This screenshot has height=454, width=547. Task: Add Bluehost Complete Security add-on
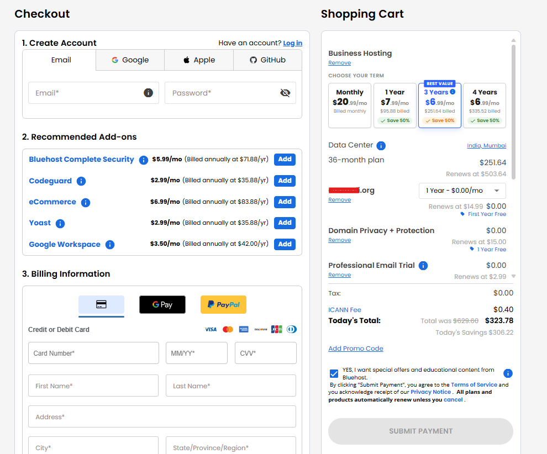(x=285, y=160)
